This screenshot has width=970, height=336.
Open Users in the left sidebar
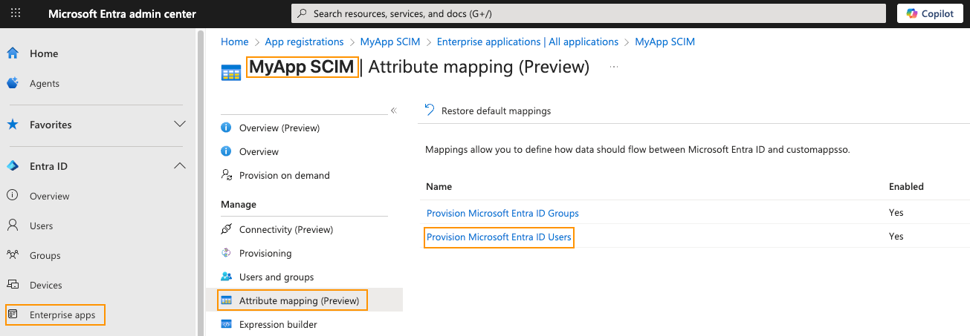point(42,226)
